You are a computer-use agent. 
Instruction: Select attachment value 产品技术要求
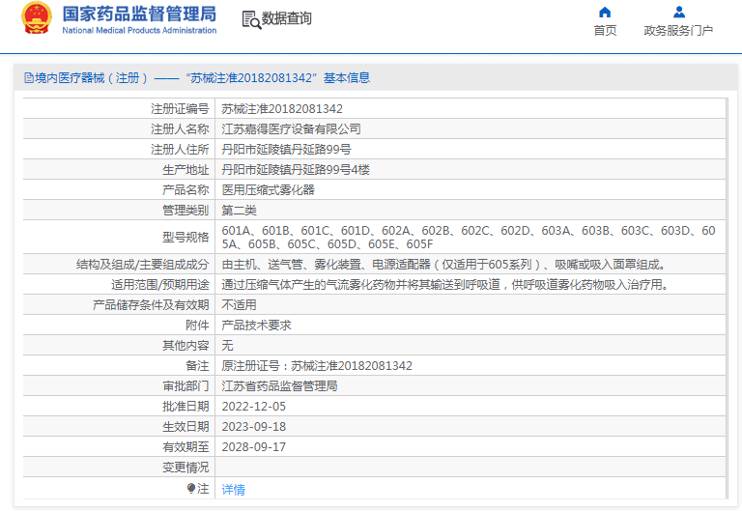(x=256, y=326)
